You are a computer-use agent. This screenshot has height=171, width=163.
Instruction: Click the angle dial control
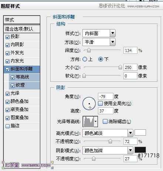click(89, 104)
